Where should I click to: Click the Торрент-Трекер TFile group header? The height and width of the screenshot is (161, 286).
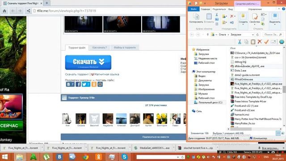pos(123,98)
